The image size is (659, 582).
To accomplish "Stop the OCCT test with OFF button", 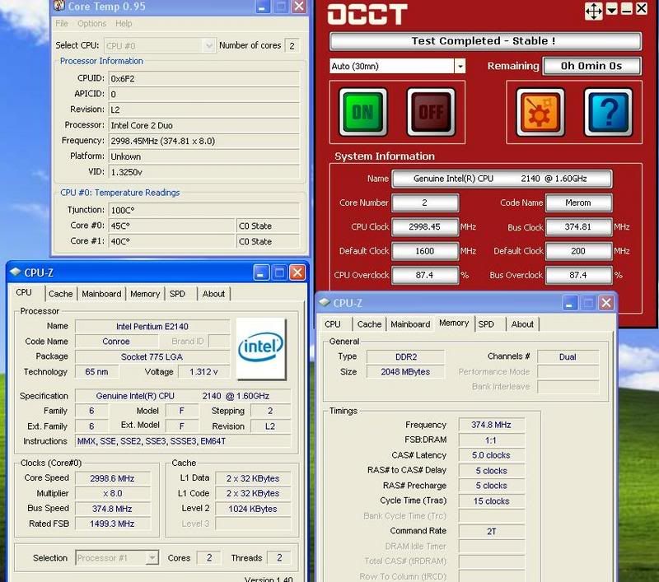I will coord(431,112).
